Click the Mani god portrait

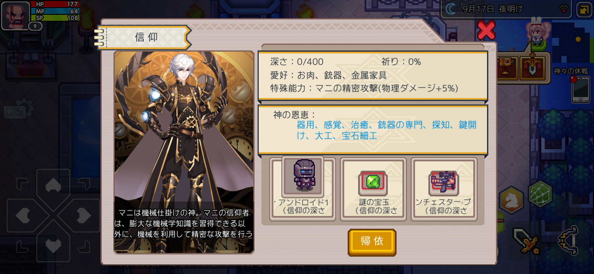[184, 152]
